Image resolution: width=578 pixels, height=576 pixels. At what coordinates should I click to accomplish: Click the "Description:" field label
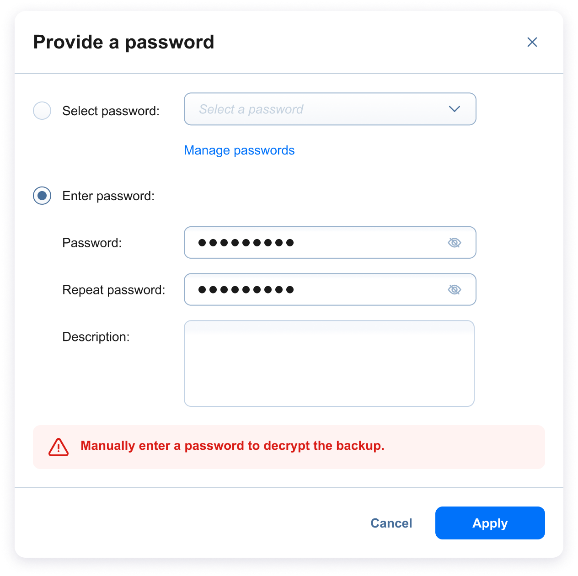coord(96,337)
